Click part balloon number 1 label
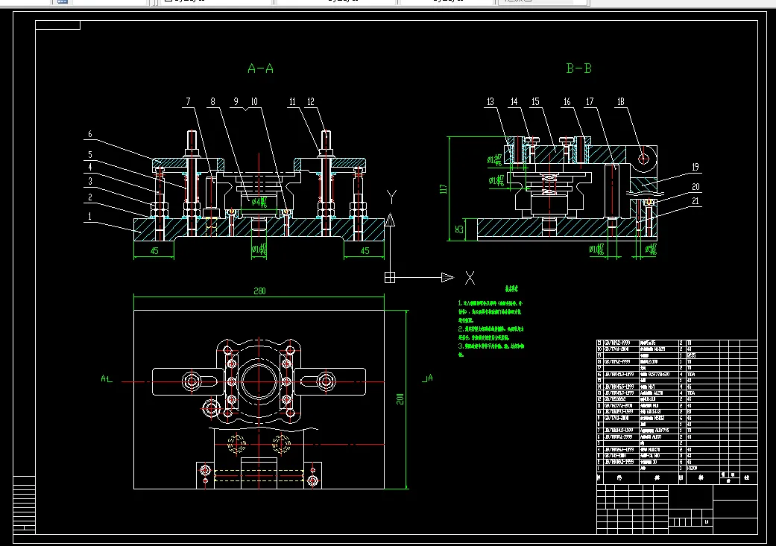776x546 pixels. pyautogui.click(x=89, y=216)
